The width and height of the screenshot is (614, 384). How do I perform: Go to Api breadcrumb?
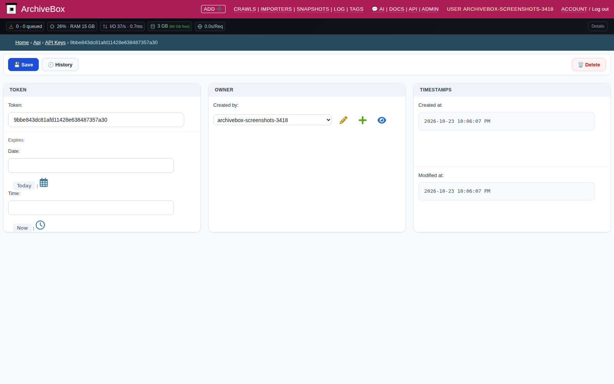37,43
